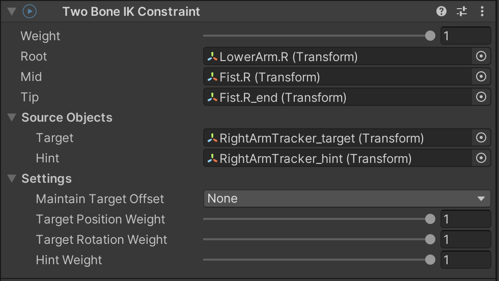The width and height of the screenshot is (499, 281).
Task: Click the transform icon beside RightArmTracker_target
Action: 212,138
